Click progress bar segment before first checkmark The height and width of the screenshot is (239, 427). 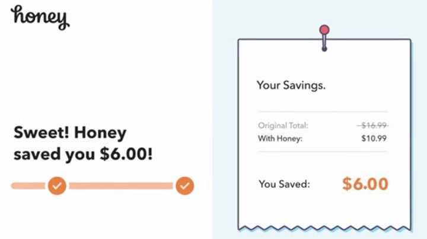(x=28, y=186)
